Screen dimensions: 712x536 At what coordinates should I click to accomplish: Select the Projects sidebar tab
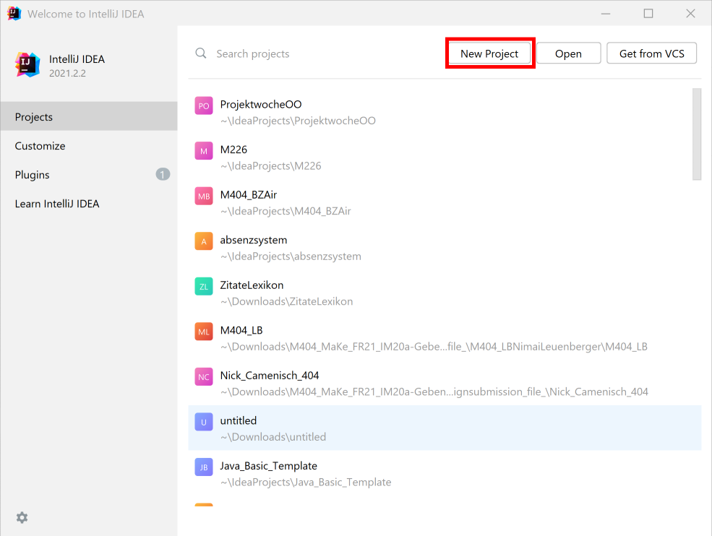click(89, 116)
